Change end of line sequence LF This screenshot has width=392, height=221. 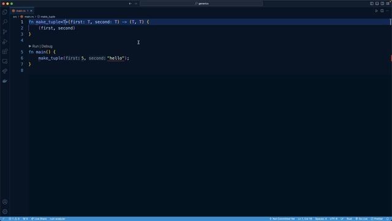pos(342,219)
